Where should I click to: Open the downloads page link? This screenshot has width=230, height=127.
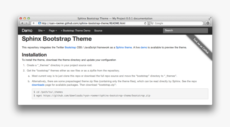coord(38,85)
